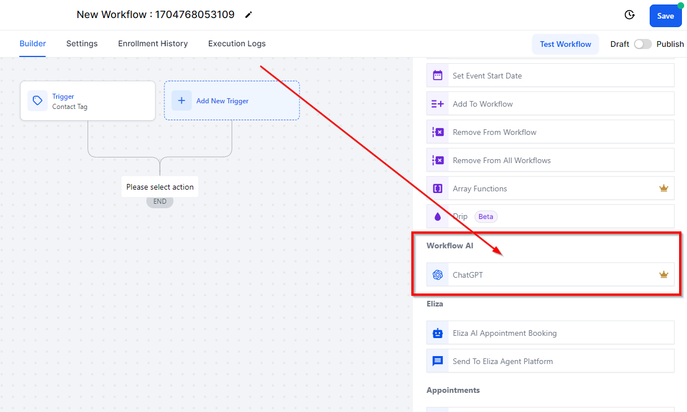This screenshot has width=687, height=412.
Task: Click the Set Event Start Date calendar icon
Action: (x=438, y=76)
